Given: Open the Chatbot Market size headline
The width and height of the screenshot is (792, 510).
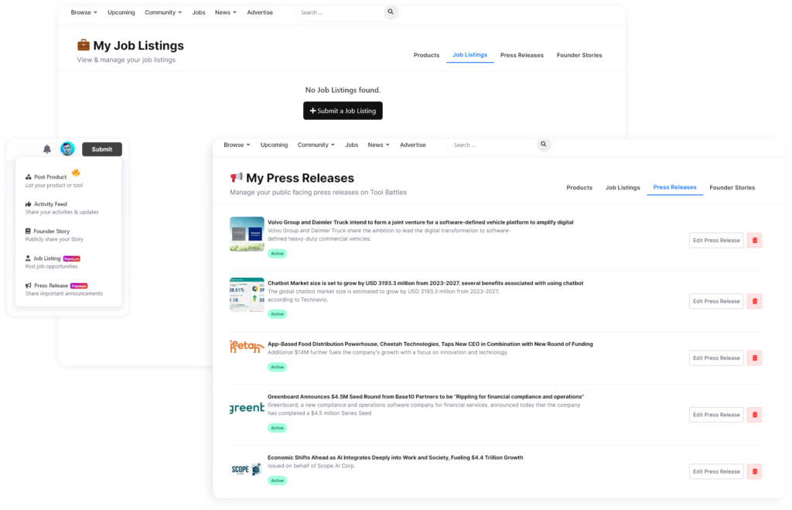Looking at the screenshot, I should point(425,283).
